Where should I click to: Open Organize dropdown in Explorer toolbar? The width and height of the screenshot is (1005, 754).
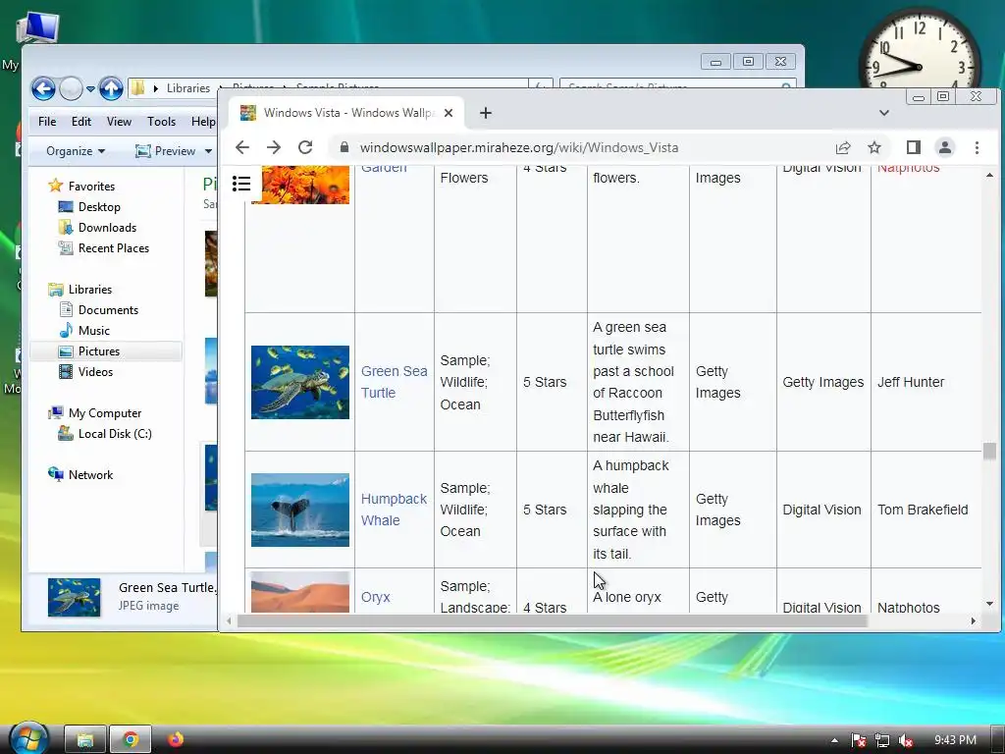tap(76, 151)
